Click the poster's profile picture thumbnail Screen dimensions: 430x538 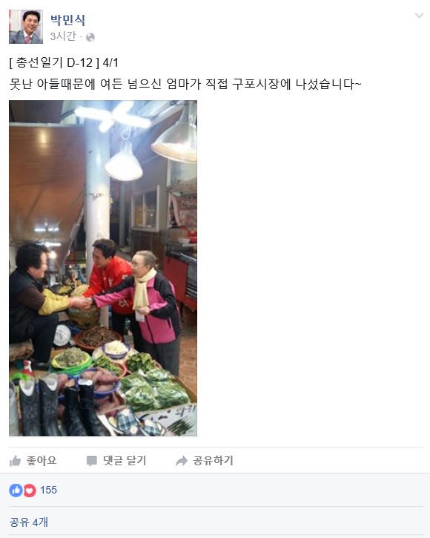point(26,27)
